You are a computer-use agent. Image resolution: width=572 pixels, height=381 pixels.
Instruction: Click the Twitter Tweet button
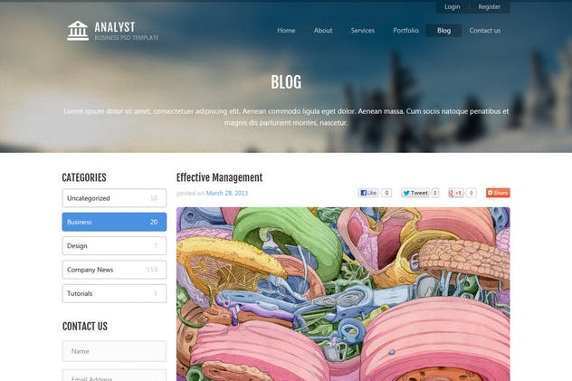415,193
